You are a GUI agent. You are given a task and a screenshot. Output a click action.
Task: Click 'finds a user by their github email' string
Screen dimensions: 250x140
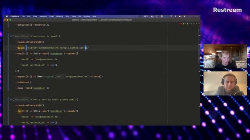tap(54, 100)
